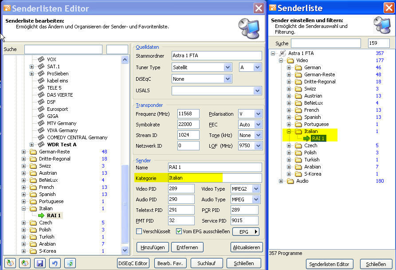The image size is (396, 270).
Task: Enable the Verschlüsselt checkbox
Action: pos(139,231)
